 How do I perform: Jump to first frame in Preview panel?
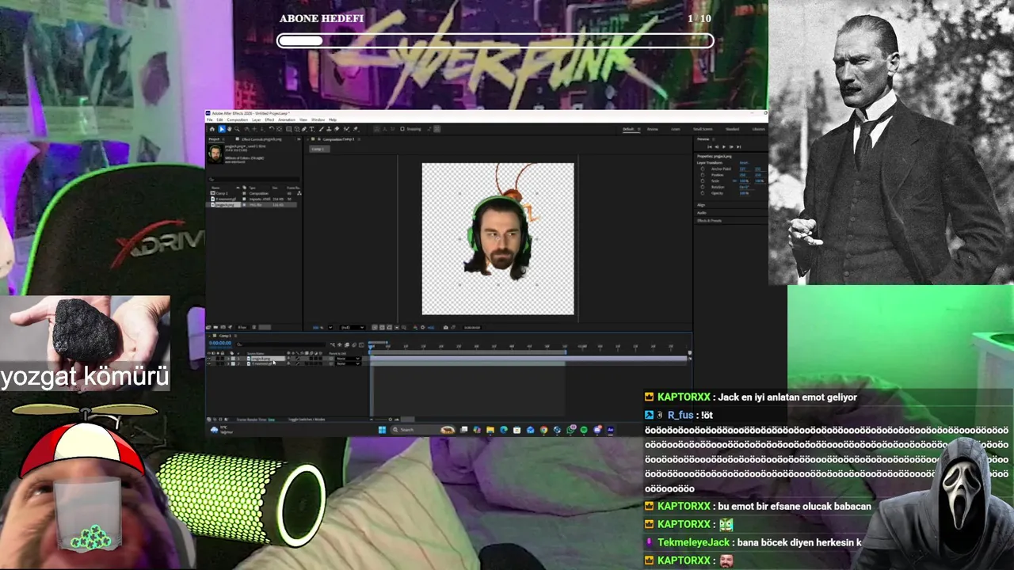point(710,147)
